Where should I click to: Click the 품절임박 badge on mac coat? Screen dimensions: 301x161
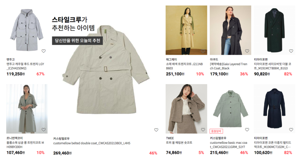pos(216,131)
